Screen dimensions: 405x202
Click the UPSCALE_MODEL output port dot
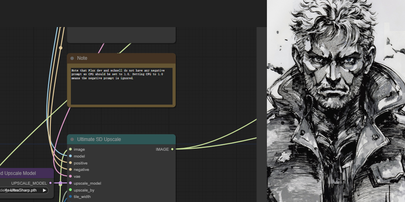[x=50, y=183]
